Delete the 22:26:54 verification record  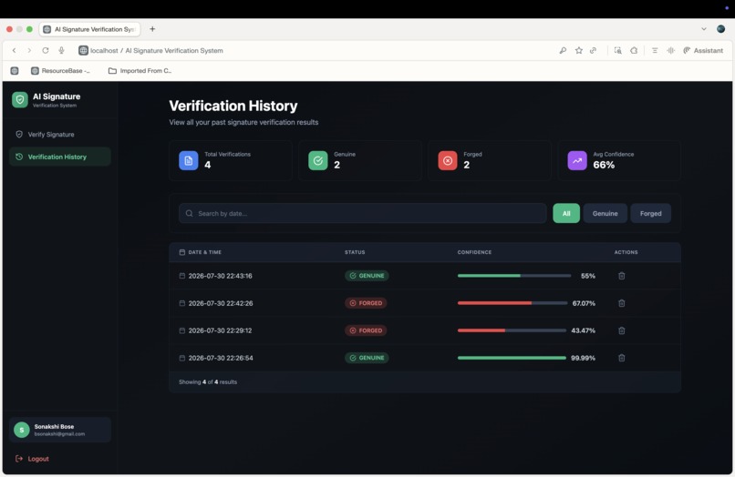[622, 358]
